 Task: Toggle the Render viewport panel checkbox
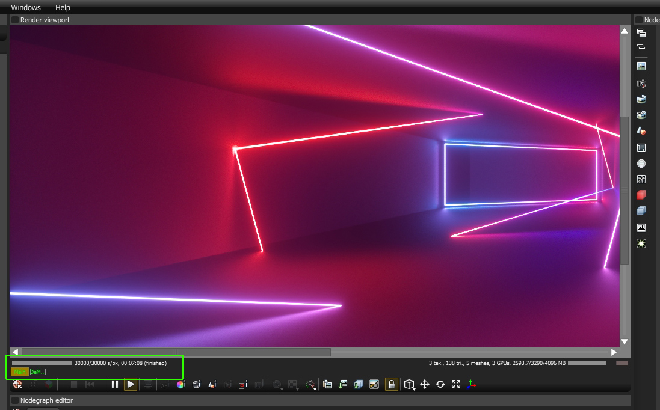click(14, 20)
